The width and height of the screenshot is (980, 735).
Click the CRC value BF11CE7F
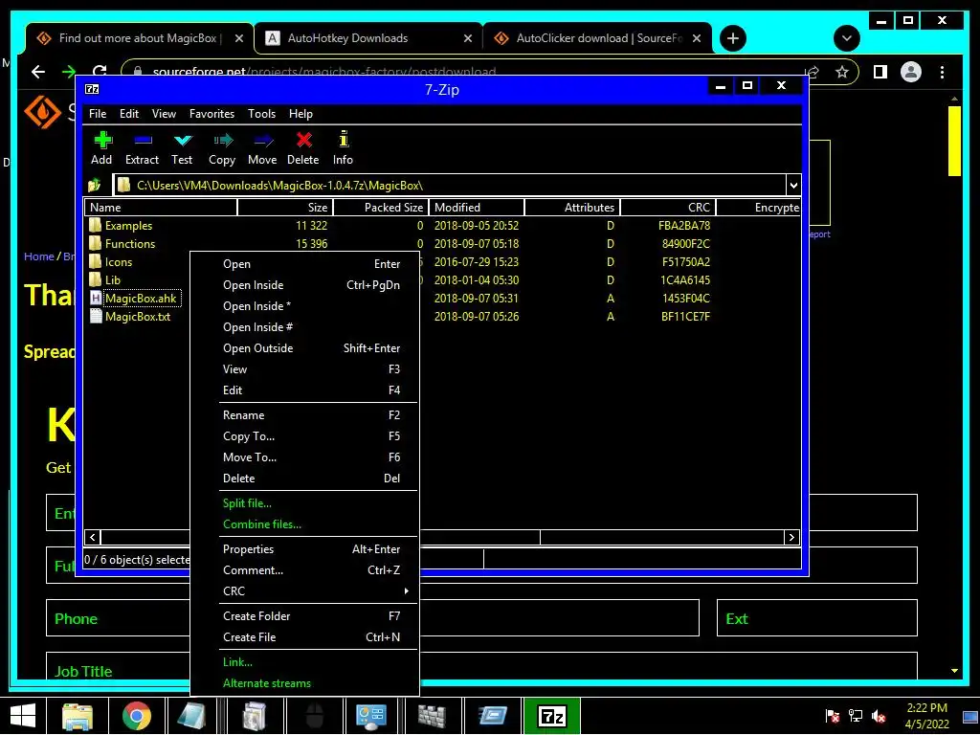(x=685, y=316)
